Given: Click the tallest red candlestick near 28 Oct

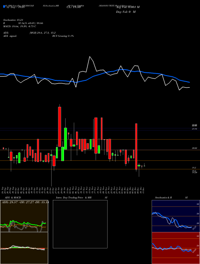Looking at the screenshot, I should [60, 127].
